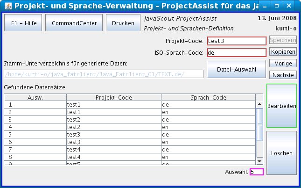Click the F1 - Hilfe button
Image resolution: width=301 pixels, height=188 pixels.
23,23
